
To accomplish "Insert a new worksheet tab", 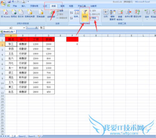I will click(x=39, y=136).
